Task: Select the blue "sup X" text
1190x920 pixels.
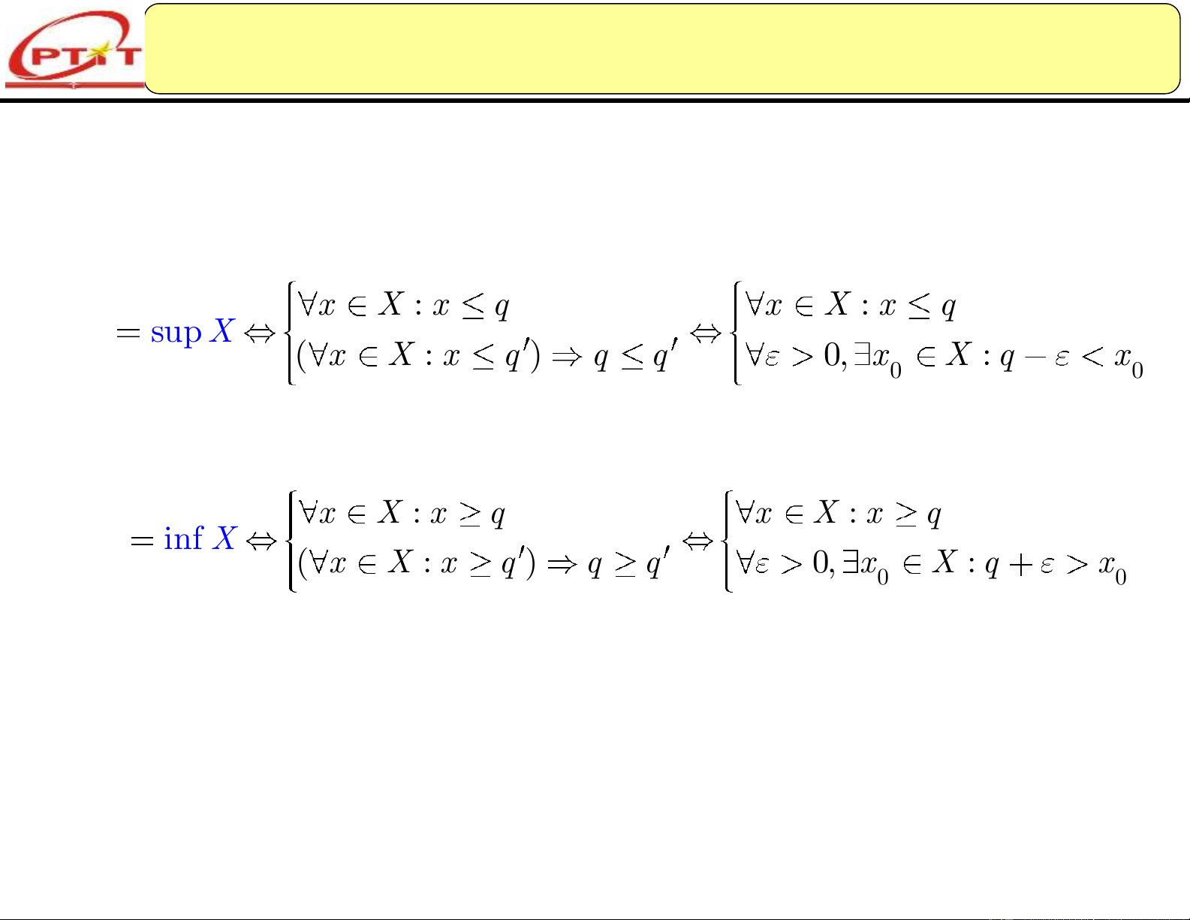Action: (x=193, y=331)
